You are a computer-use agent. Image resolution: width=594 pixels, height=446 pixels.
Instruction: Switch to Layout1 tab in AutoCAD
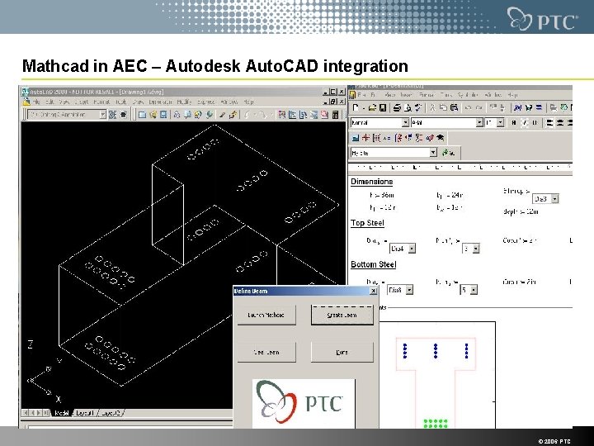[x=84, y=413]
